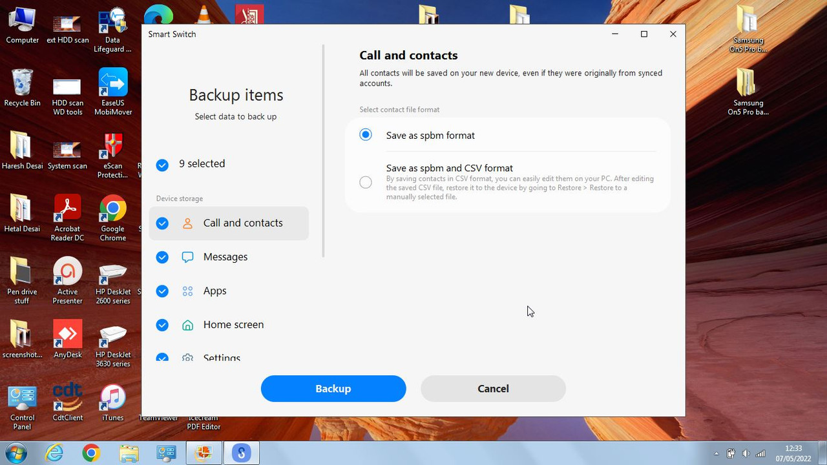Select Apps backup item

[x=229, y=291]
